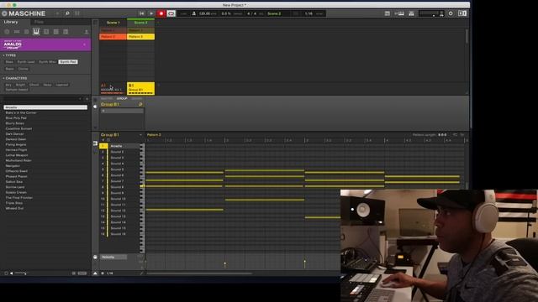Screen dimensions: 538x302
Task: Click the Group B1 magnifier icon
Action: coord(140,104)
